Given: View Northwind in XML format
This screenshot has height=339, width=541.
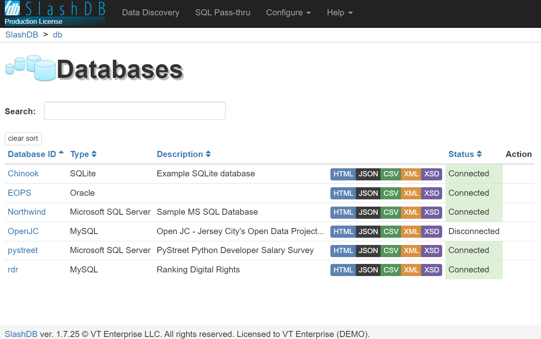Looking at the screenshot, I should click(x=411, y=212).
